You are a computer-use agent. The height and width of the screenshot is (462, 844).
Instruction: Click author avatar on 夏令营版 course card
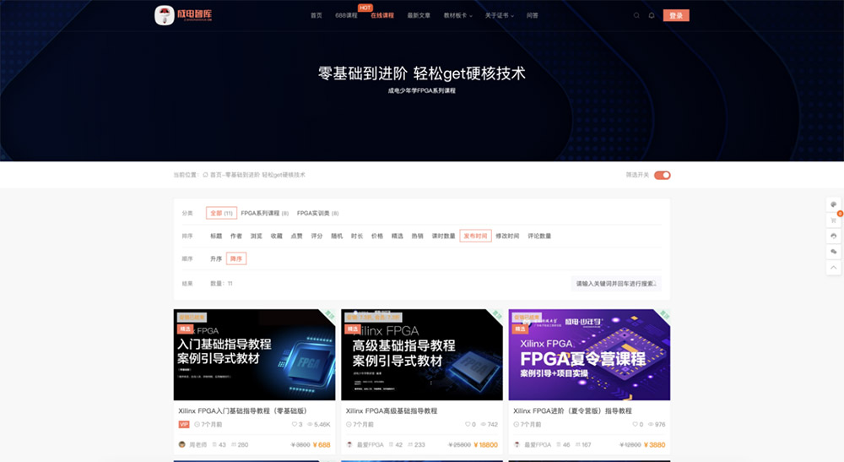pos(517,445)
